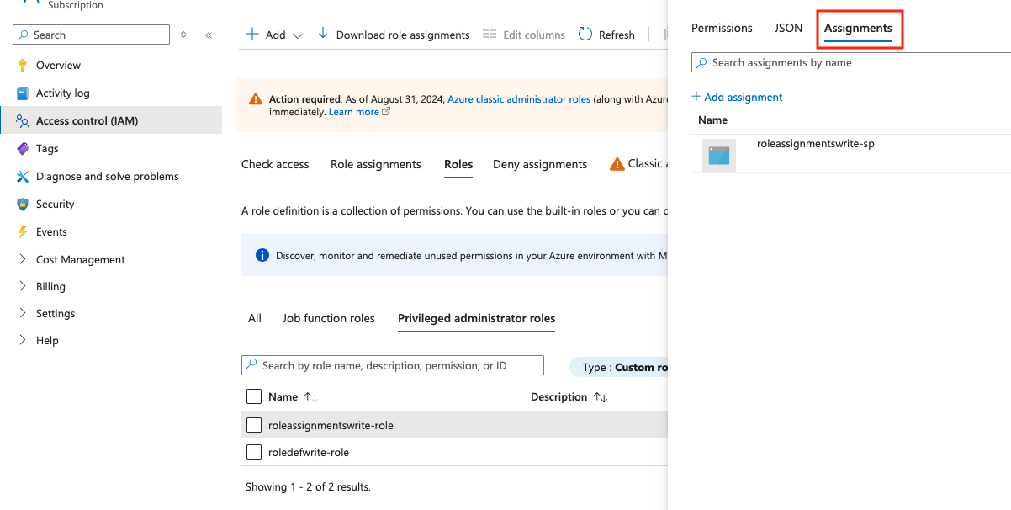
Task: Click the Name column header in Assignments panel
Action: [x=713, y=120]
